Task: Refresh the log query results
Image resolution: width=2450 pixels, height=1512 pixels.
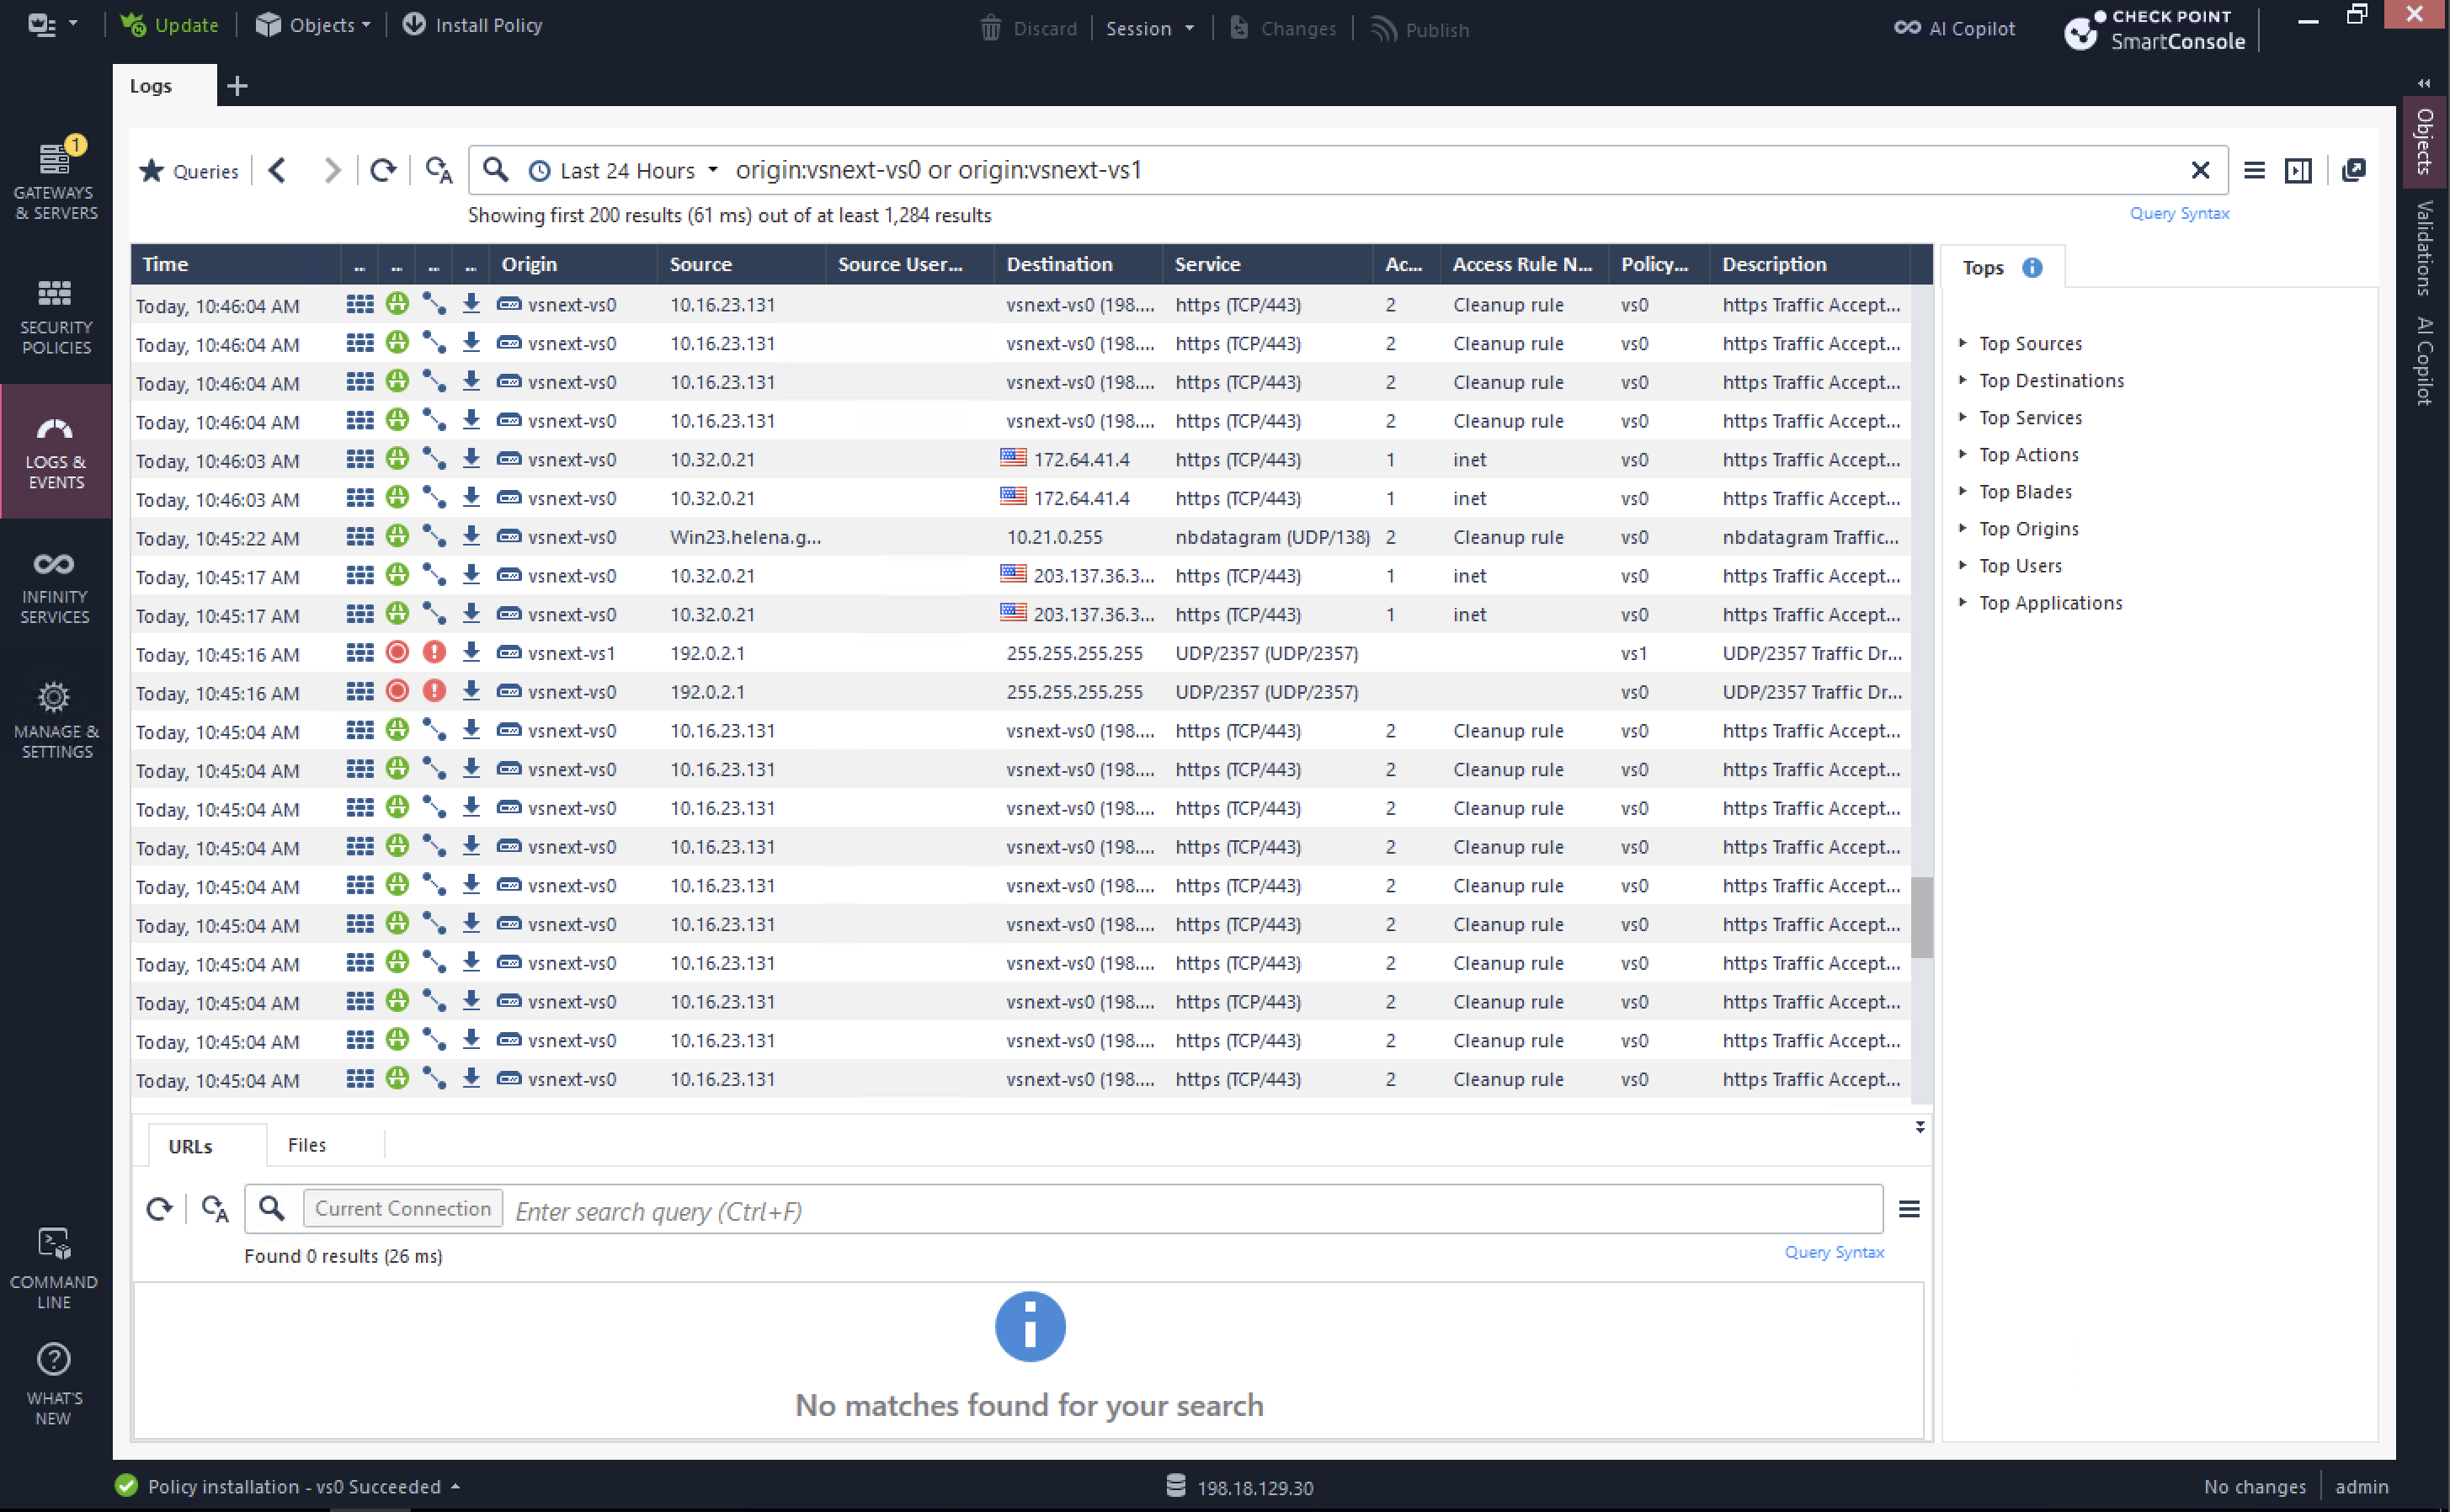Action: 383,170
